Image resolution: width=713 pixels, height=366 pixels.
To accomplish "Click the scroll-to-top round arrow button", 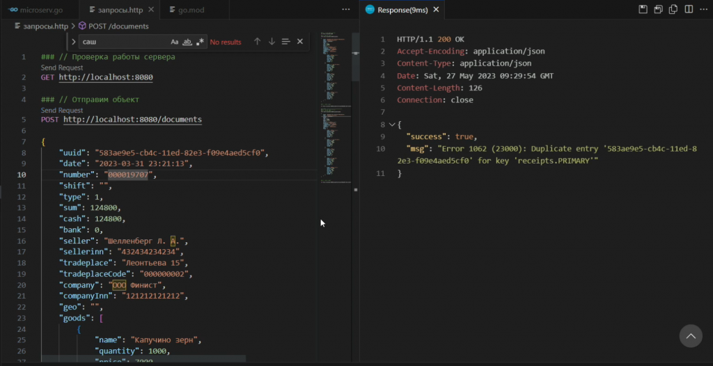I will pos(691,336).
